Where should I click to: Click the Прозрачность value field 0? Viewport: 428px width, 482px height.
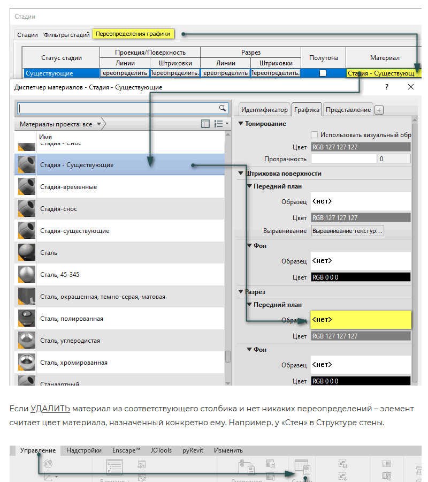pyautogui.click(x=394, y=159)
